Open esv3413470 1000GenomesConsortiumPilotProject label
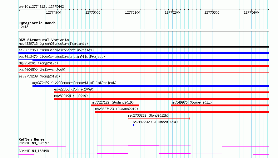 click(62, 57)
